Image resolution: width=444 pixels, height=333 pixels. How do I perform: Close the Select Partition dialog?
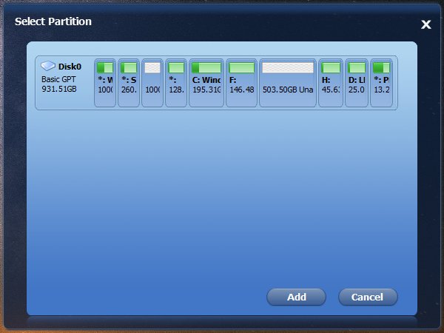[x=426, y=24]
